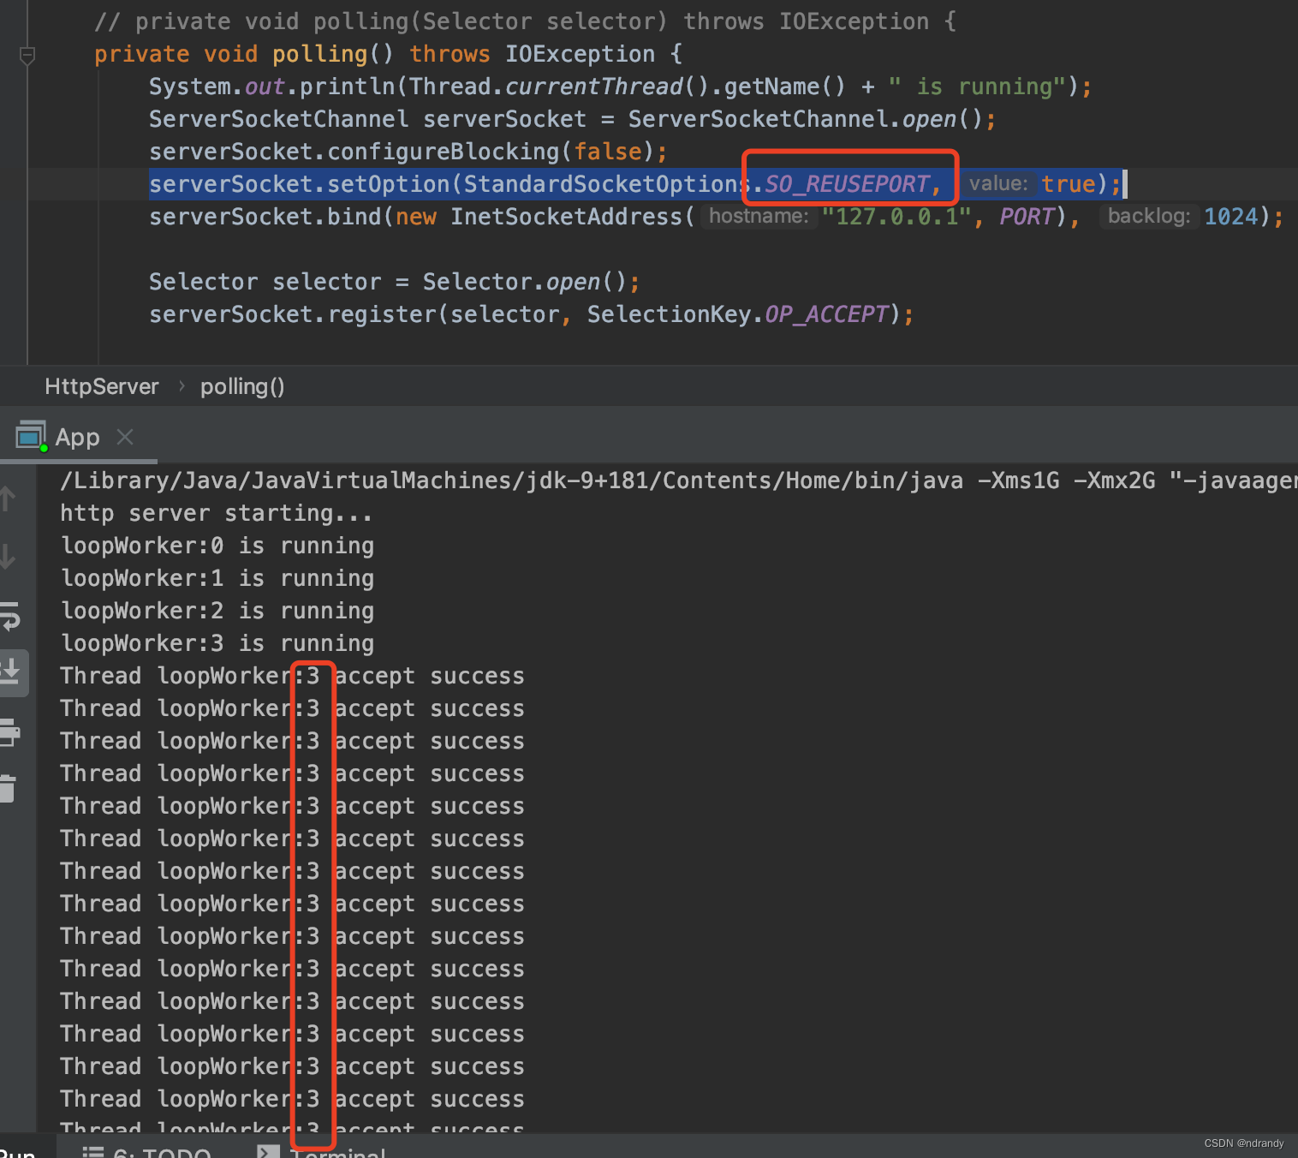The image size is (1298, 1158).
Task: Click the up arrow navigation icon
Action: (9, 498)
